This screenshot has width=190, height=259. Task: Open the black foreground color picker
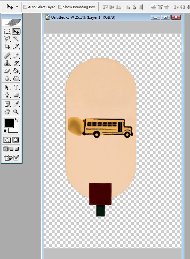coord(9,123)
